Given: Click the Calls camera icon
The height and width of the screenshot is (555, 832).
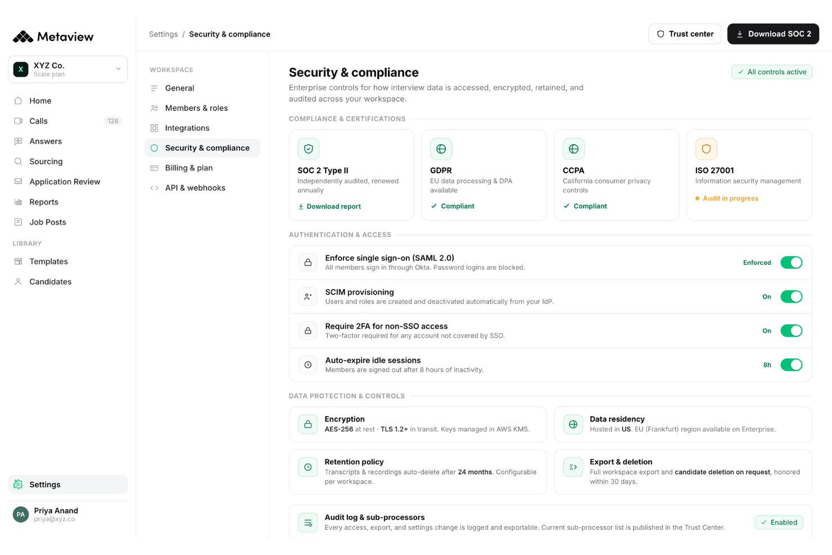Looking at the screenshot, I should point(18,121).
